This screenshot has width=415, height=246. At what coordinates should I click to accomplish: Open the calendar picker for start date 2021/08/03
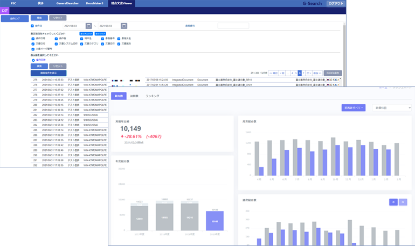pos(89,26)
